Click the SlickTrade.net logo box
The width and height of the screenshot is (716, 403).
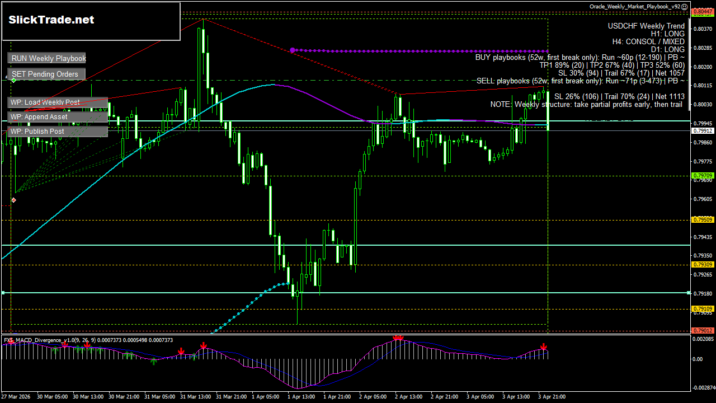91,21
